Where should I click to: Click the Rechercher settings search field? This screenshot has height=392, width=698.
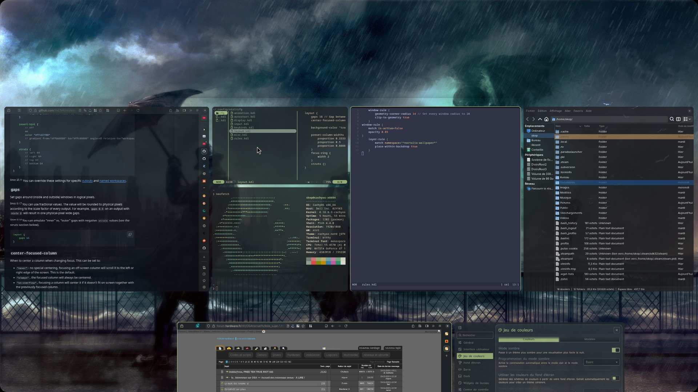click(475, 335)
